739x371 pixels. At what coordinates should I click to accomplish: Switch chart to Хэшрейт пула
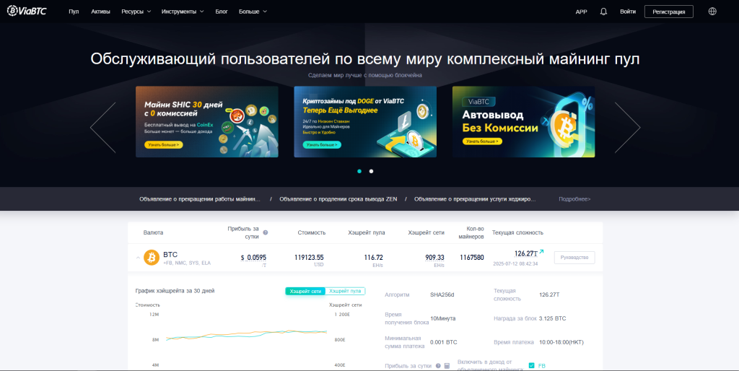[345, 291]
